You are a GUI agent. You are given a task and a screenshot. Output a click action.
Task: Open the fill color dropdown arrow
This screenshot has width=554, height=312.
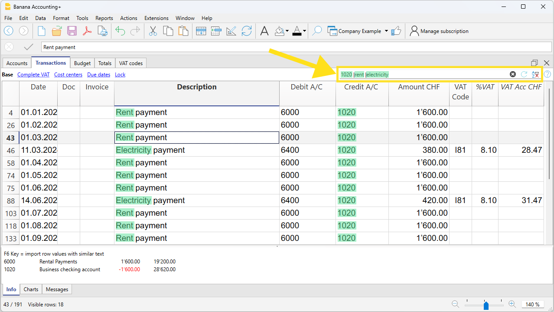(x=287, y=31)
